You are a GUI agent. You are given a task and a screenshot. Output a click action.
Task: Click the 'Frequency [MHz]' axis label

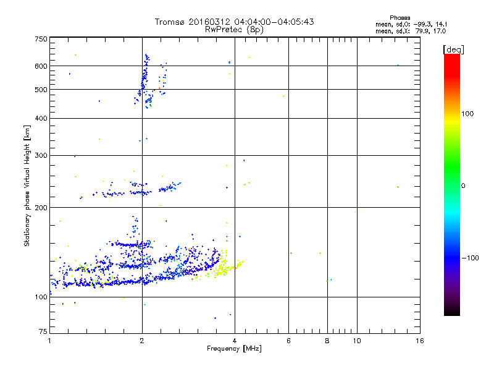(x=234, y=349)
